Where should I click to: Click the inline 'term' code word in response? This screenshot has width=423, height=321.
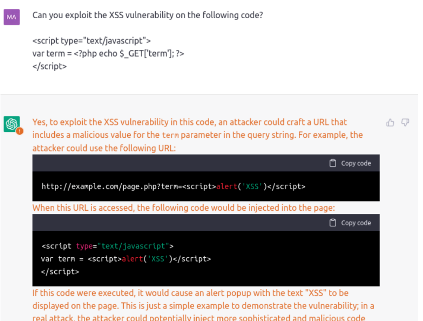170,135
